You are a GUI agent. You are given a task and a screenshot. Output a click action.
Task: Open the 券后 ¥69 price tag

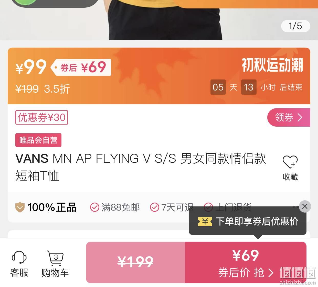[81, 67]
